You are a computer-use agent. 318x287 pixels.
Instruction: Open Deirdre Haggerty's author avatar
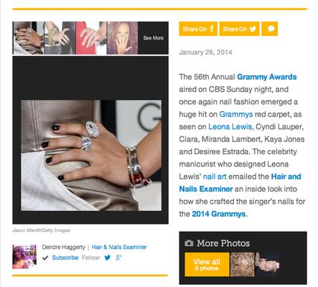pos(24,257)
